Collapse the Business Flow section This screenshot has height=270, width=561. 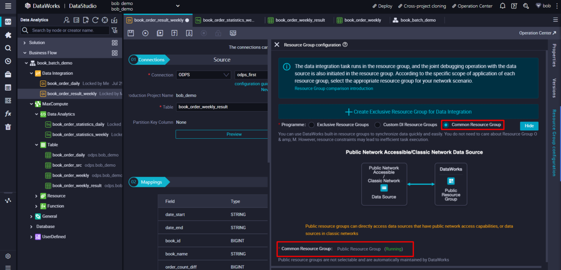[x=25, y=53]
